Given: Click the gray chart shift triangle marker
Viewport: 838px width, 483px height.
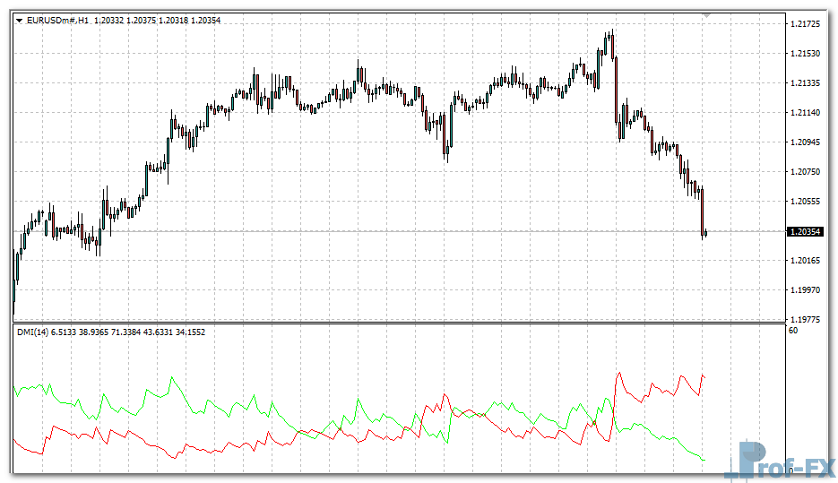Looking at the screenshot, I should coord(707,15).
